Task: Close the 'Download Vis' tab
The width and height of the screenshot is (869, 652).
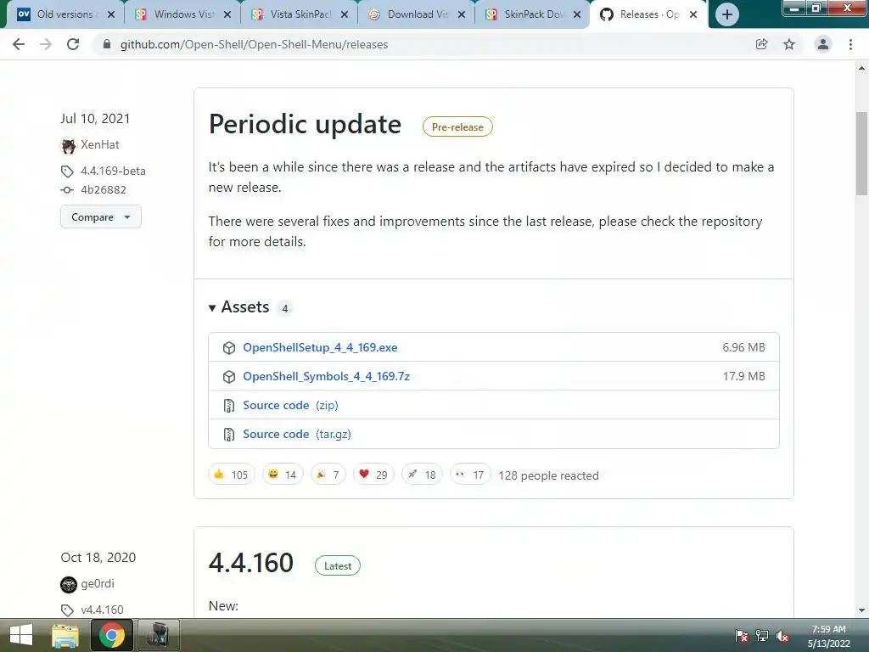Action: [x=461, y=14]
